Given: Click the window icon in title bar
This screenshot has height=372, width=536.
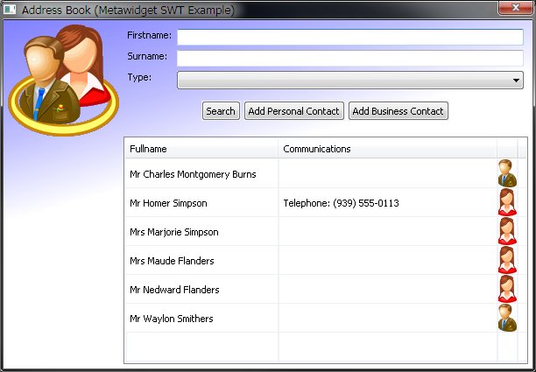Looking at the screenshot, I should pyautogui.click(x=11, y=11).
